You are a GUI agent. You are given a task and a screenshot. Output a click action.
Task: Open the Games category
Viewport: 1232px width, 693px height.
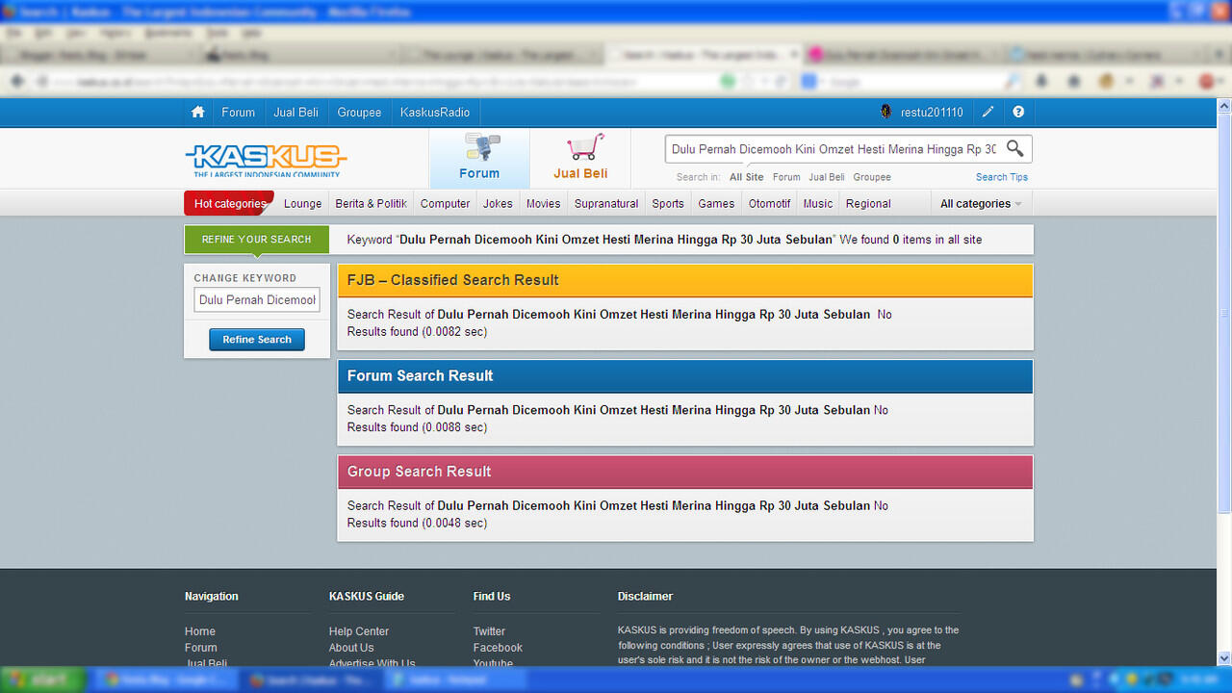(716, 203)
